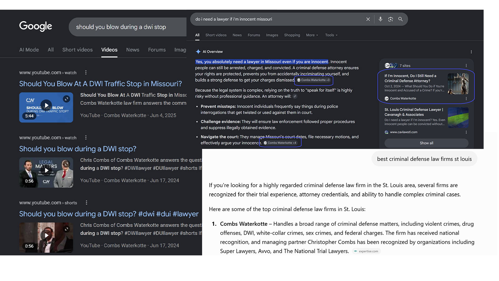
Task: Open options for the youtube.com shorts result
Action: pyautogui.click(x=86, y=203)
